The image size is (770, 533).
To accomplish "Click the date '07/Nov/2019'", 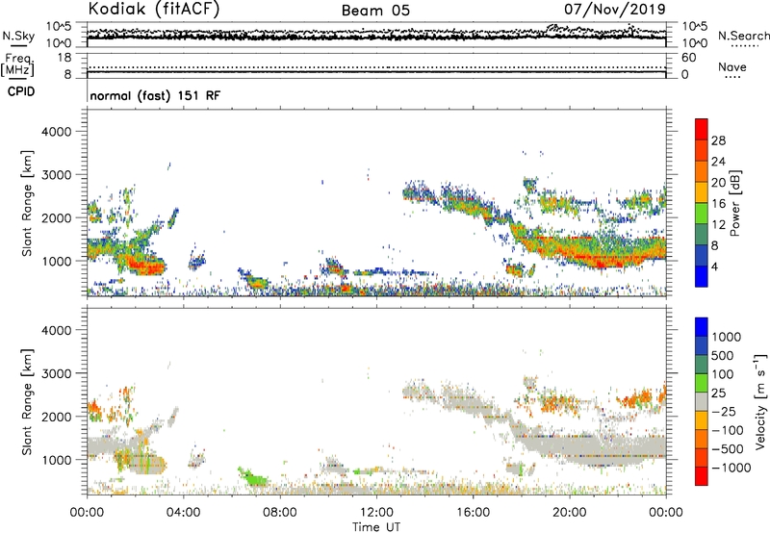I will [614, 9].
